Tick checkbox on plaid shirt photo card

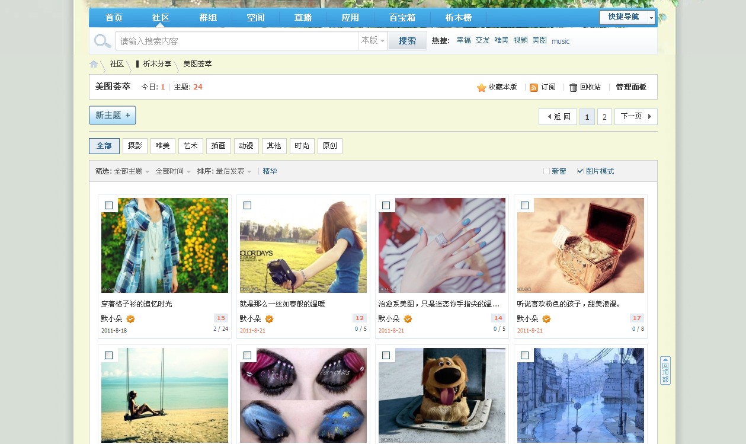pos(109,205)
